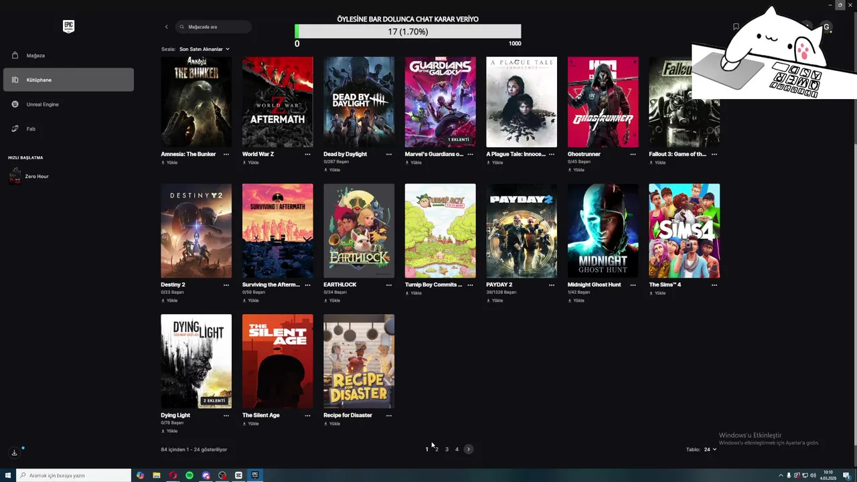
Task: Select the Dead by Daylight cover art
Action: 359,102
